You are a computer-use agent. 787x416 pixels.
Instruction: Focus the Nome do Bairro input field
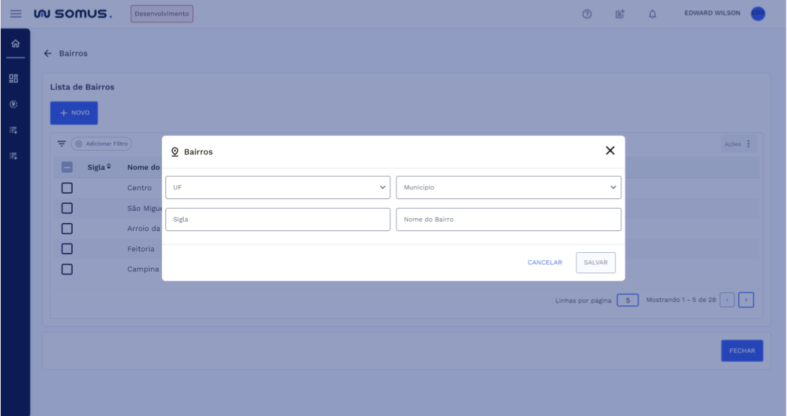(x=509, y=220)
